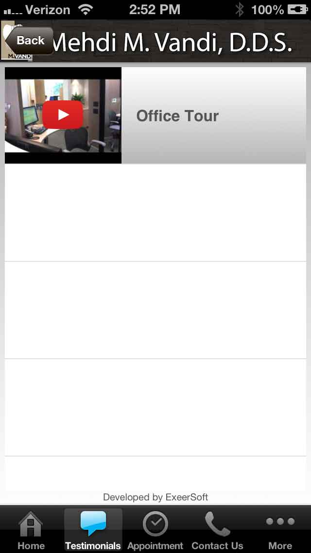311x553 pixels.
Task: Select the More tab label
Action: [x=280, y=546]
